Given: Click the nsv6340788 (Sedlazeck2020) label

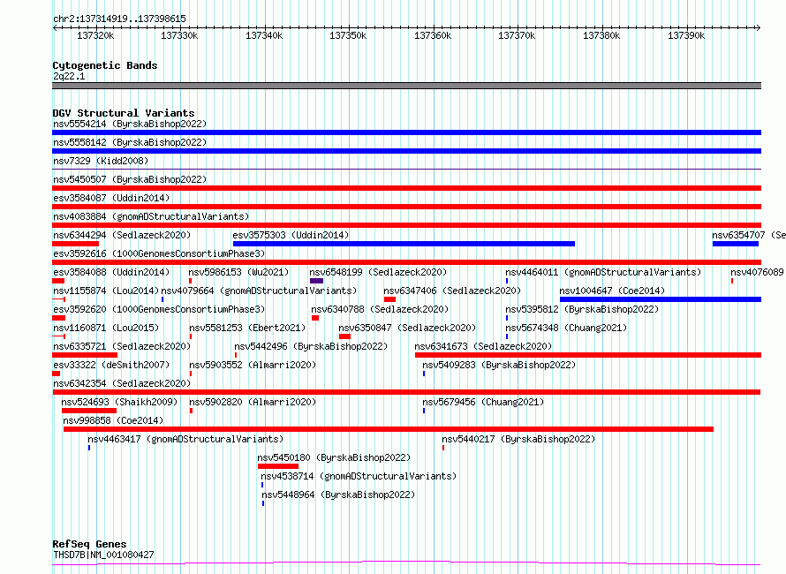Looking at the screenshot, I should tap(380, 309).
